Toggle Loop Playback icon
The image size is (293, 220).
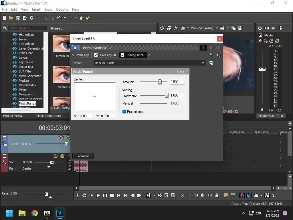tap(84, 195)
